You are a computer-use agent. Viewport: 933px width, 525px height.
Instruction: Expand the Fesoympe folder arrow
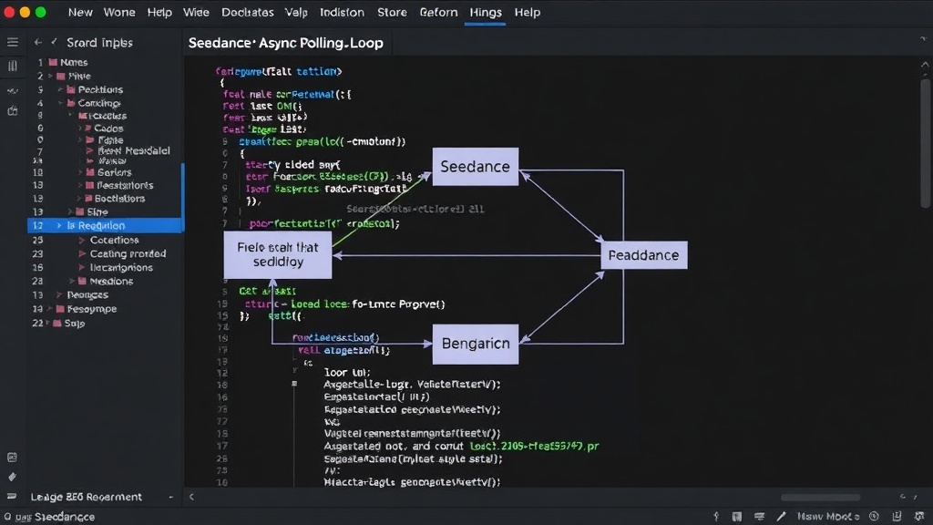[51, 309]
